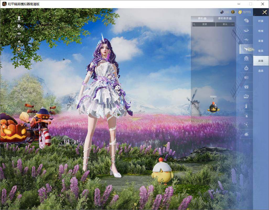Select the smiley card sticker icon
The image size is (269, 210).
pyautogui.click(x=246, y=87)
